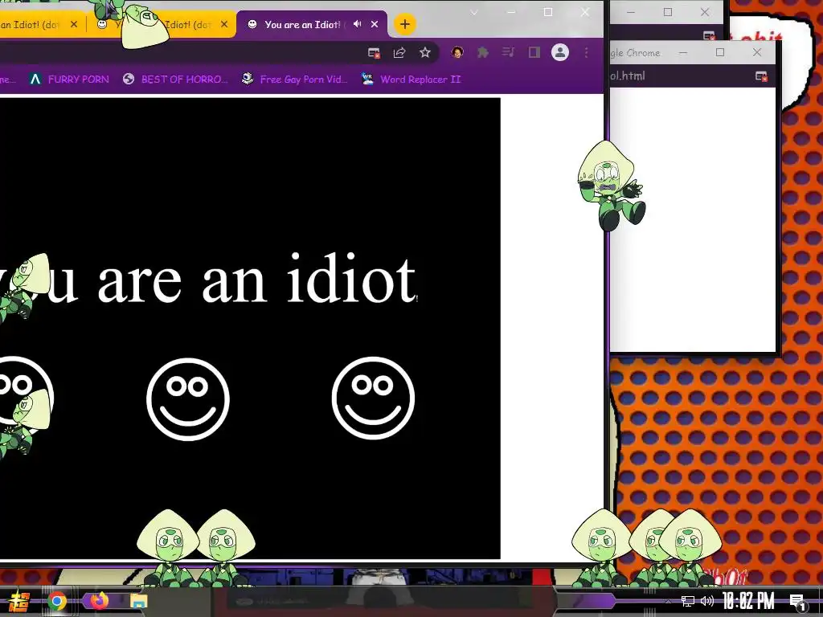The image size is (823, 617).
Task: Open the network icon in the system tray
Action: click(x=688, y=601)
